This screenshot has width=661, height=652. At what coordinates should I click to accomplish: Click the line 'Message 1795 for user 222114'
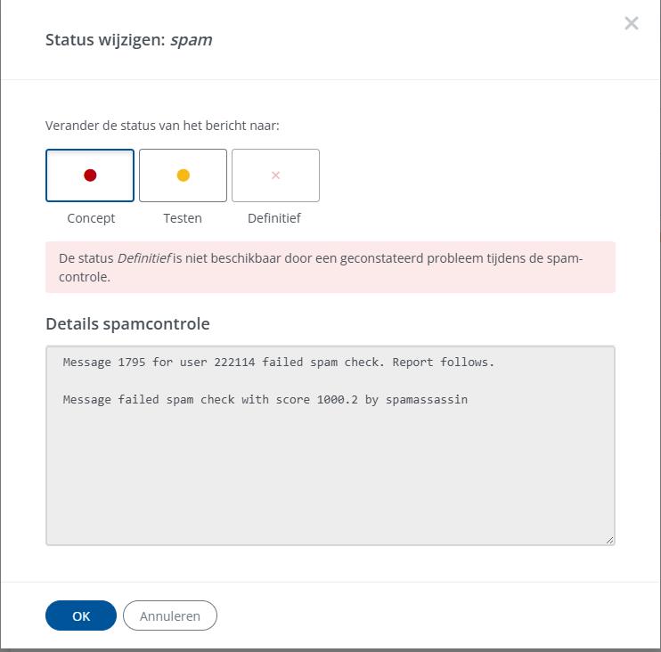(278, 363)
